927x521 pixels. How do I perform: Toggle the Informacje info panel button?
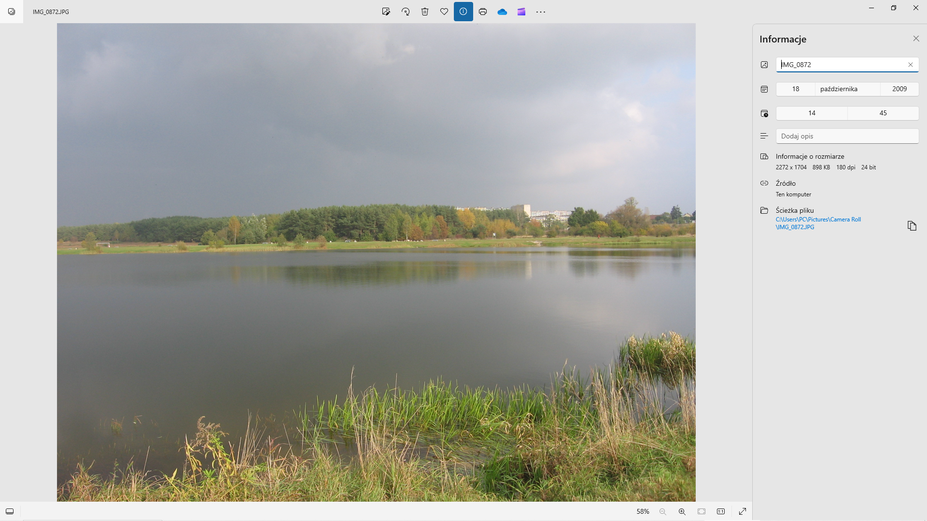coord(463,12)
